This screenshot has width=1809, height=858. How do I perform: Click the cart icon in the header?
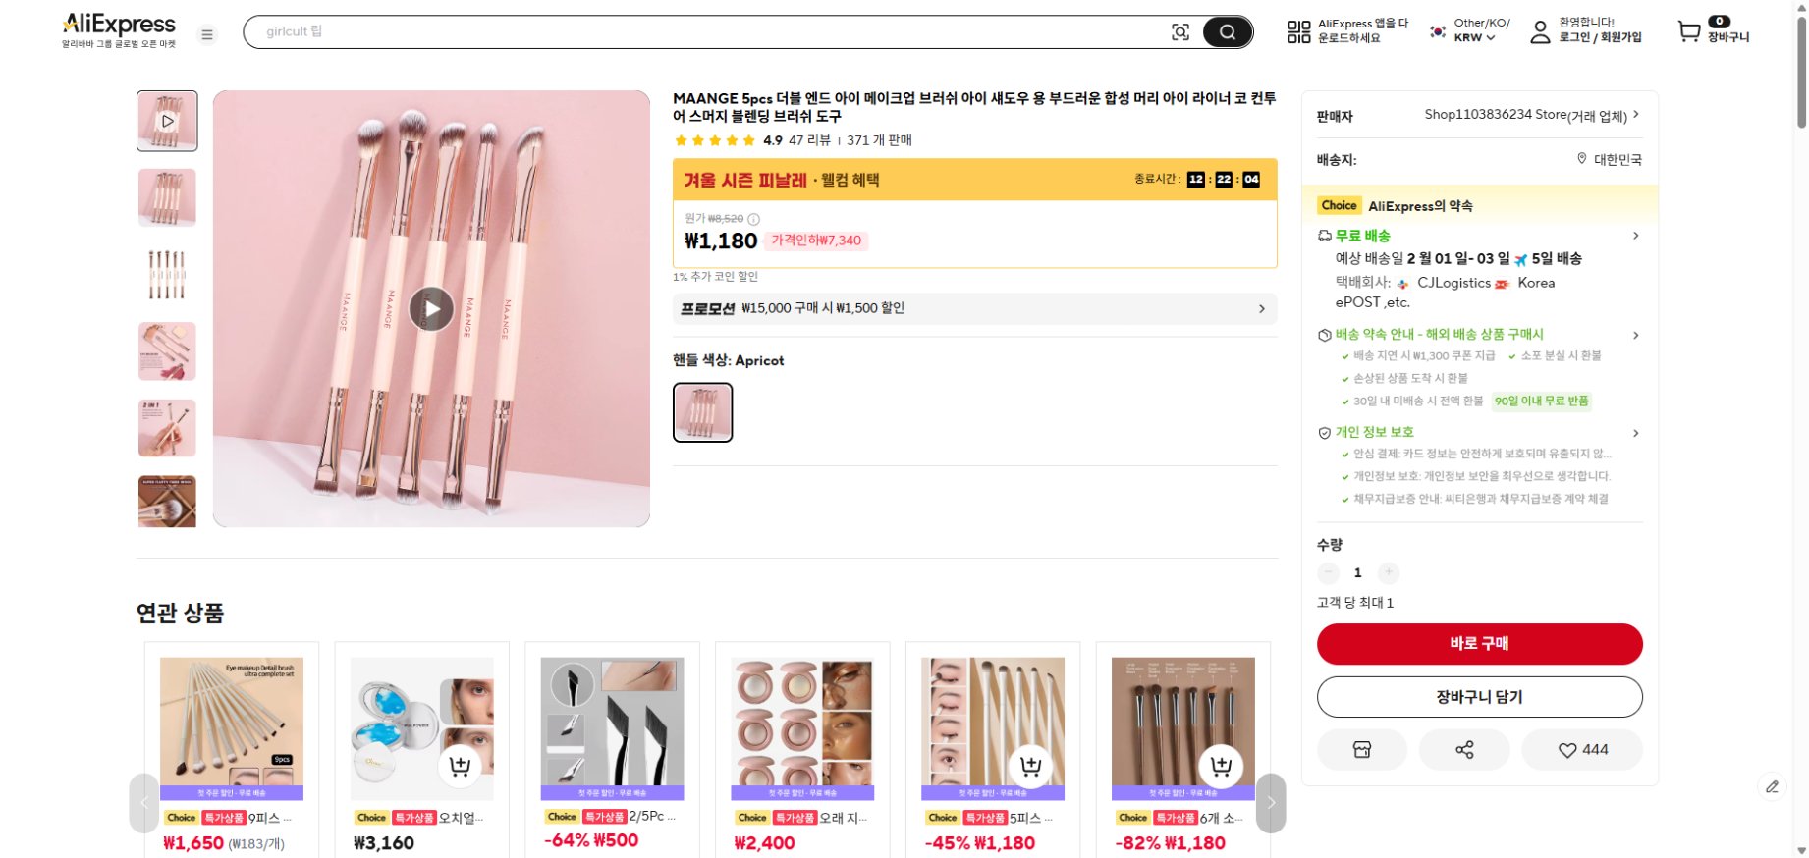click(1689, 31)
